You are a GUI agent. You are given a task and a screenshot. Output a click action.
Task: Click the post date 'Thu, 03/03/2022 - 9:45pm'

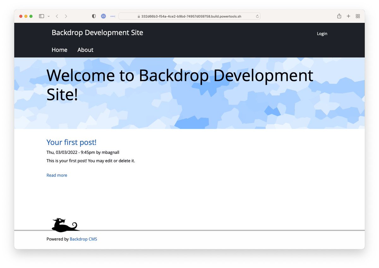[71, 152]
